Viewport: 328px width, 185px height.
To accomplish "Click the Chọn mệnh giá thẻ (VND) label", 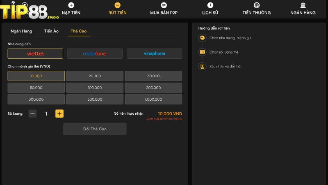I will tap(29, 66).
